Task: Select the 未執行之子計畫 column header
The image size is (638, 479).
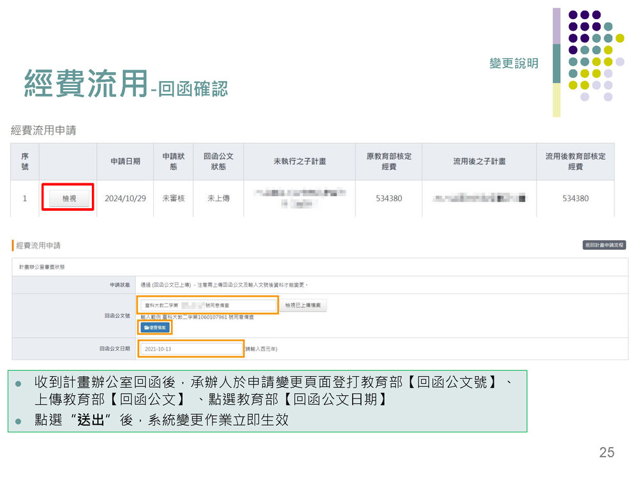Action: click(x=299, y=162)
